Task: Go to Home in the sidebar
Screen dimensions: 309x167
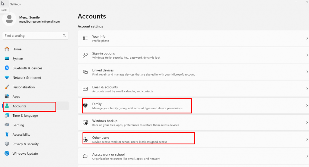Action: click(17, 49)
